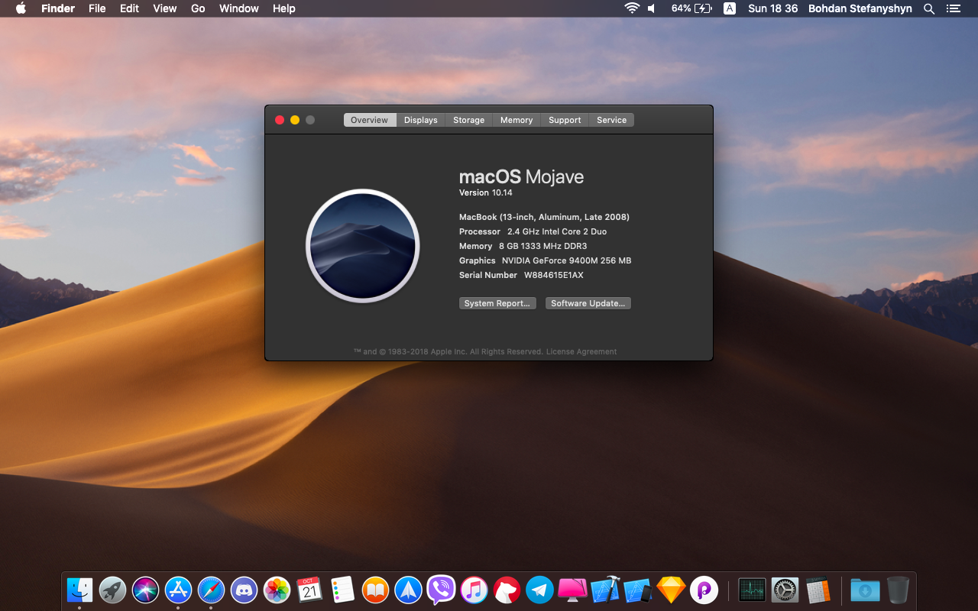
Task: Switch to the Support tab
Action: pos(565,120)
